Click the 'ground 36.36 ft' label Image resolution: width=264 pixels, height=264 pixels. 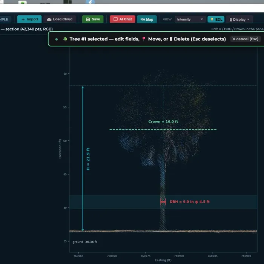click(85, 242)
